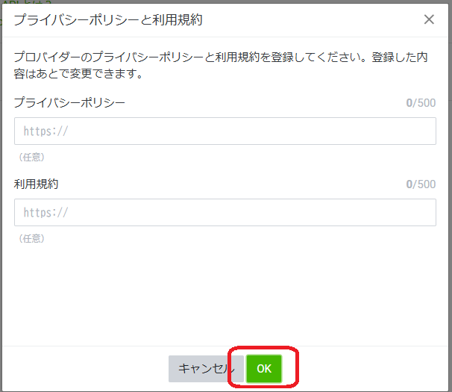Click the dialog title プライバシーポリシーと利用規約
452x392 pixels.
108,20
